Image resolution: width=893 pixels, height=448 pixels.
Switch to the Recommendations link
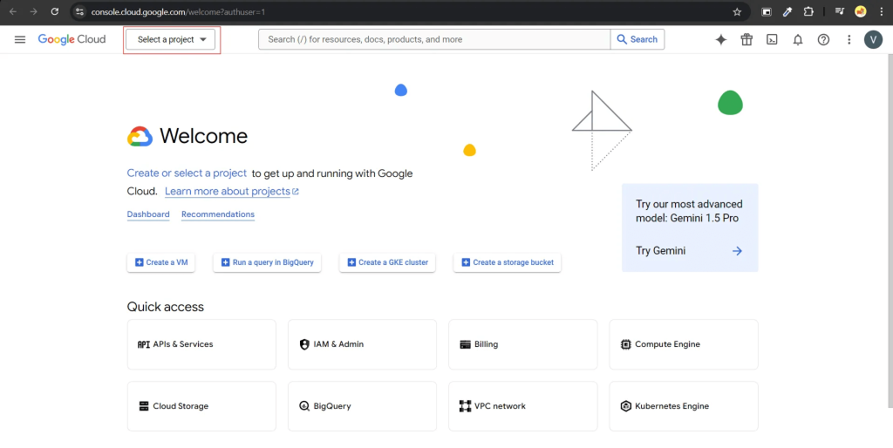click(218, 214)
